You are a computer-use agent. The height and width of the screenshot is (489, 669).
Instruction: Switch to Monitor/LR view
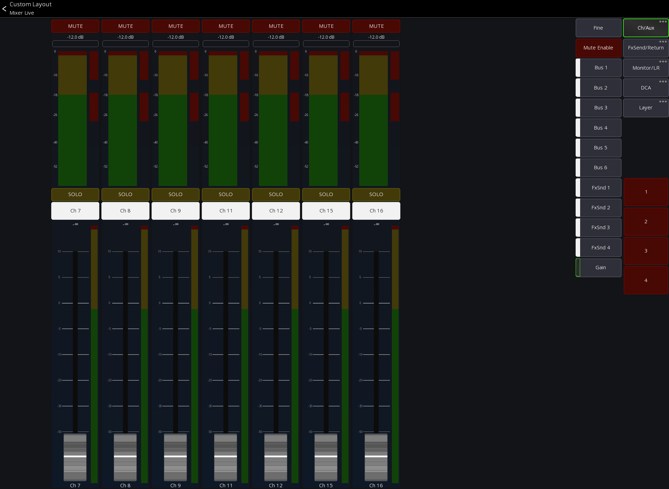646,68
